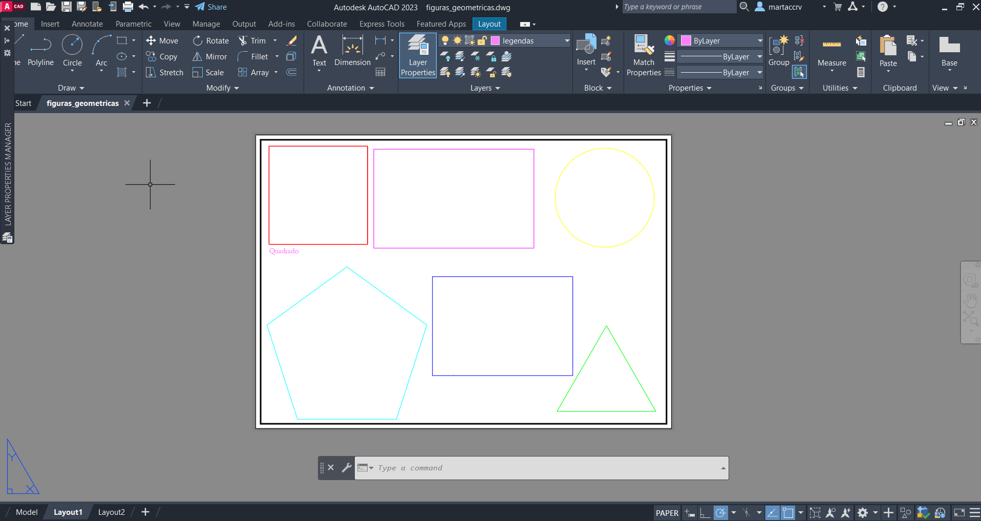Switch to the Layout2 tab

[x=111, y=512]
